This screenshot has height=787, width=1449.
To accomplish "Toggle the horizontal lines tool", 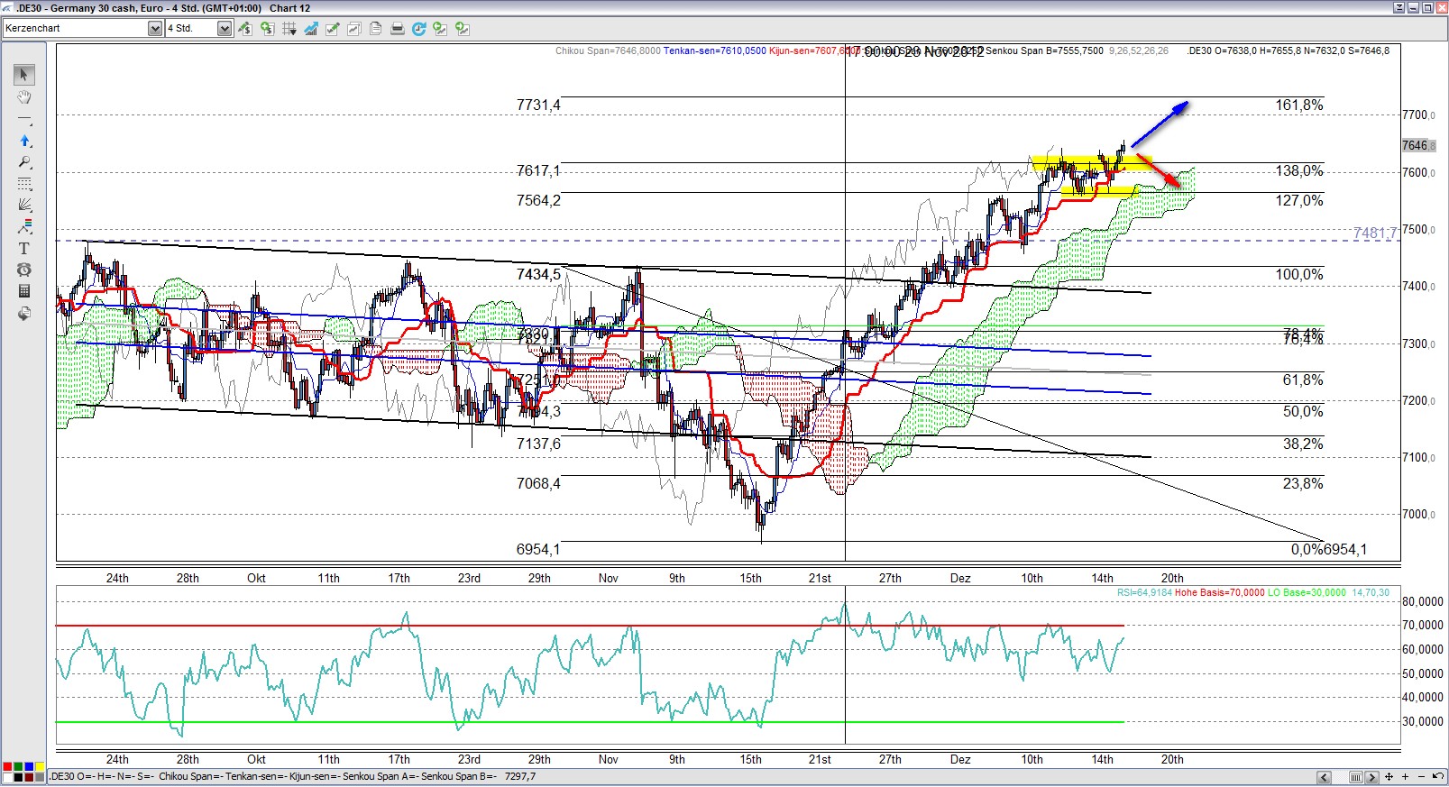I will (x=24, y=184).
